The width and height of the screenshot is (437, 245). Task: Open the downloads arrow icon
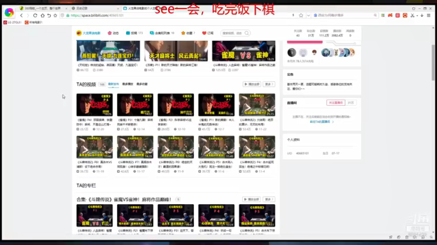(422, 16)
